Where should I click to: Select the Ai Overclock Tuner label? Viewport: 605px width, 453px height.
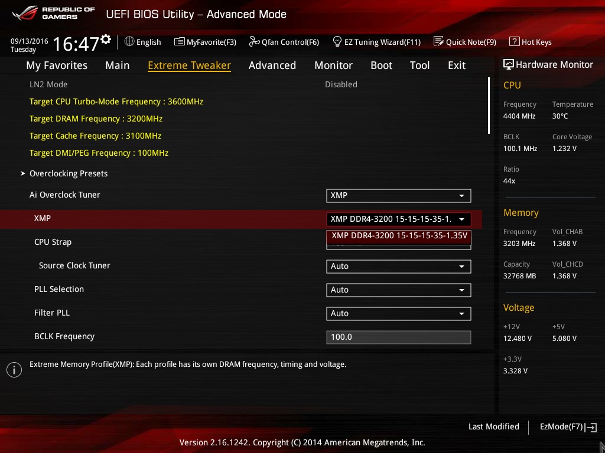(65, 195)
